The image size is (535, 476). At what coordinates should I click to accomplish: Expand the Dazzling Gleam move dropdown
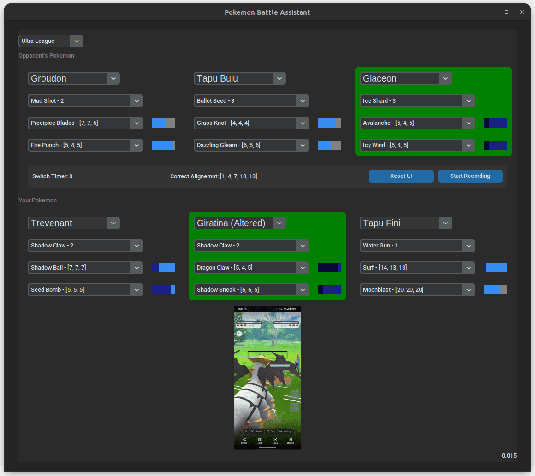click(x=251, y=145)
